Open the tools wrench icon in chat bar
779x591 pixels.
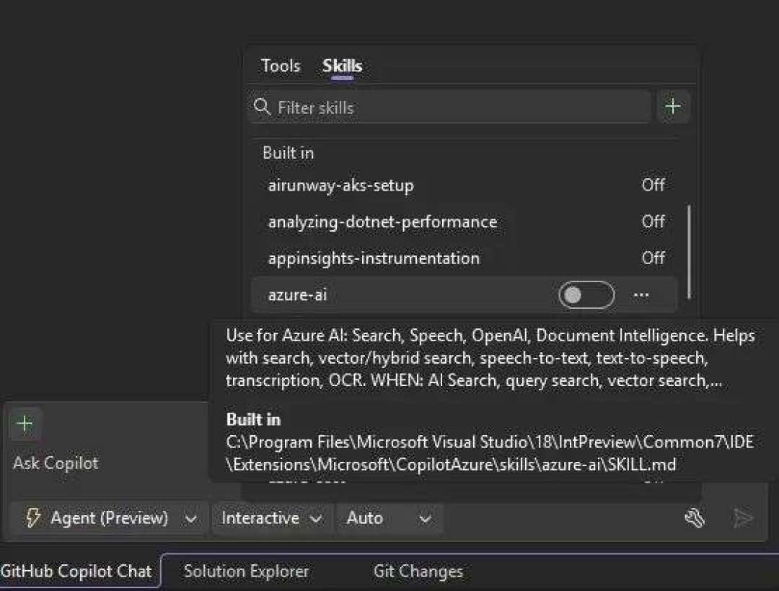pyautogui.click(x=695, y=518)
